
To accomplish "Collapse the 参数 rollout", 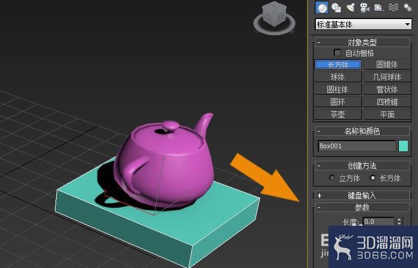I will (362, 207).
